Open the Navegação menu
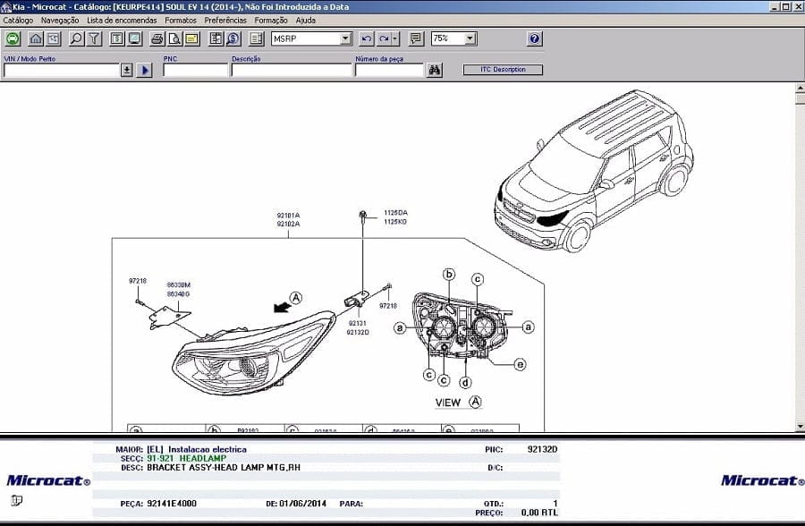805x526 pixels. click(60, 21)
